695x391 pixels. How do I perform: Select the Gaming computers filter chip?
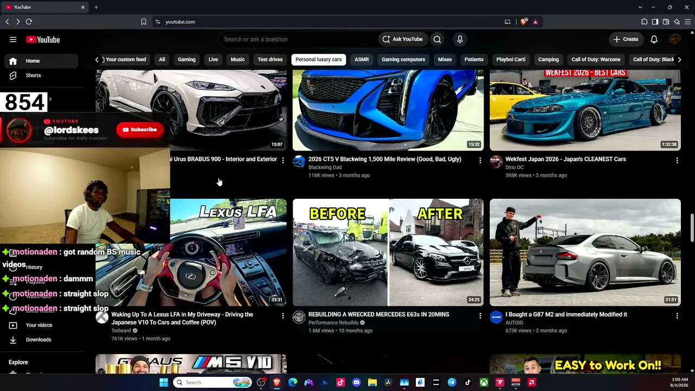tap(403, 59)
